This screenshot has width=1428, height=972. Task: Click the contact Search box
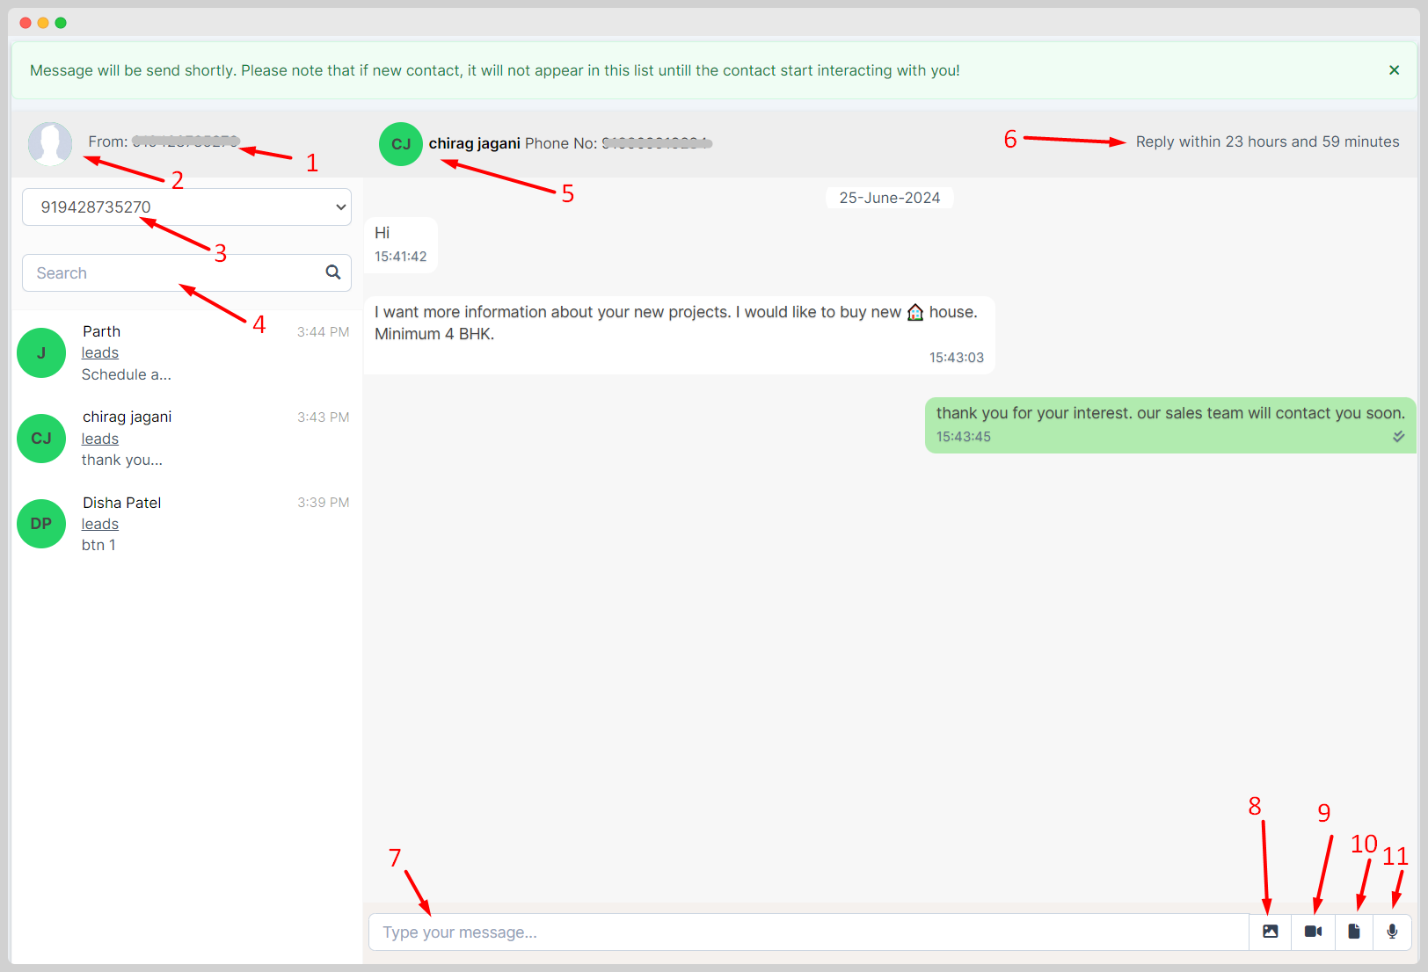[167, 272]
